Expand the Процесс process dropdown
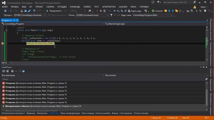 (x=45, y=15)
